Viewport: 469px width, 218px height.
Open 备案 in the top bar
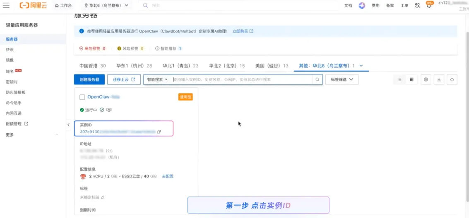[x=390, y=5]
